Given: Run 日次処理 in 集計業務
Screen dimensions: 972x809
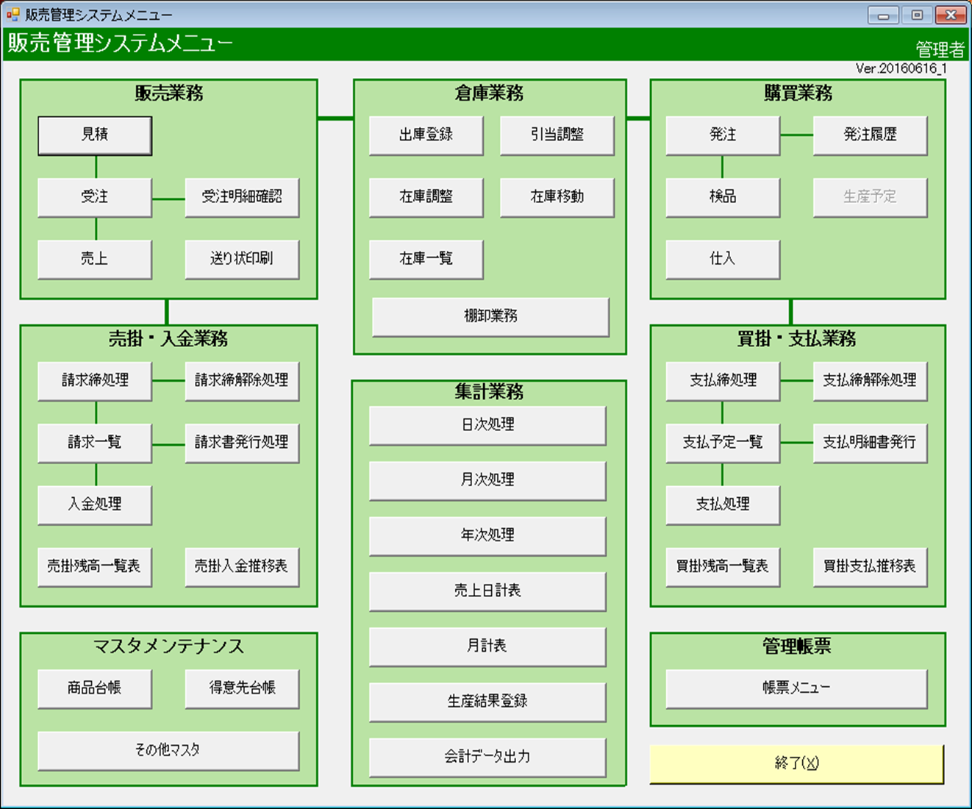Looking at the screenshot, I should [487, 425].
